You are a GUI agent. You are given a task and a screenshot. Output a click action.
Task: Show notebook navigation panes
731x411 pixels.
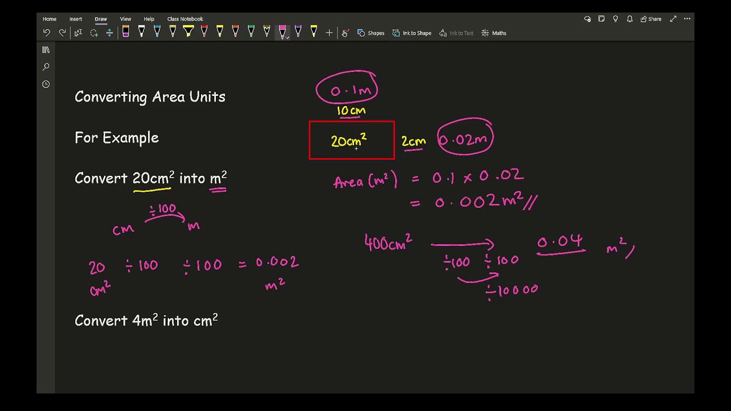tap(46, 50)
